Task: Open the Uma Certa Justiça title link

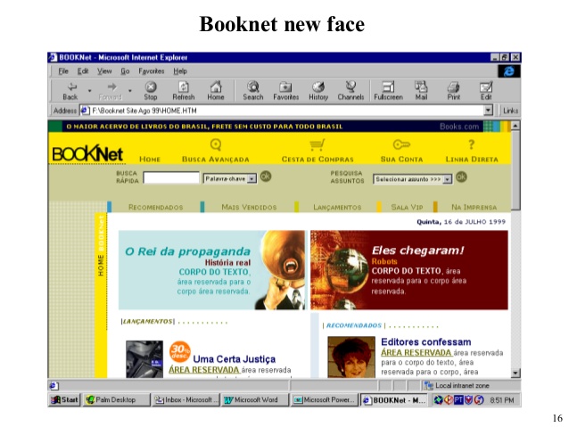Action: (234, 359)
